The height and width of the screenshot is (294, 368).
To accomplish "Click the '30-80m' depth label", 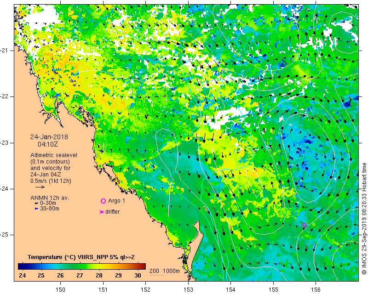I will point(50,209).
